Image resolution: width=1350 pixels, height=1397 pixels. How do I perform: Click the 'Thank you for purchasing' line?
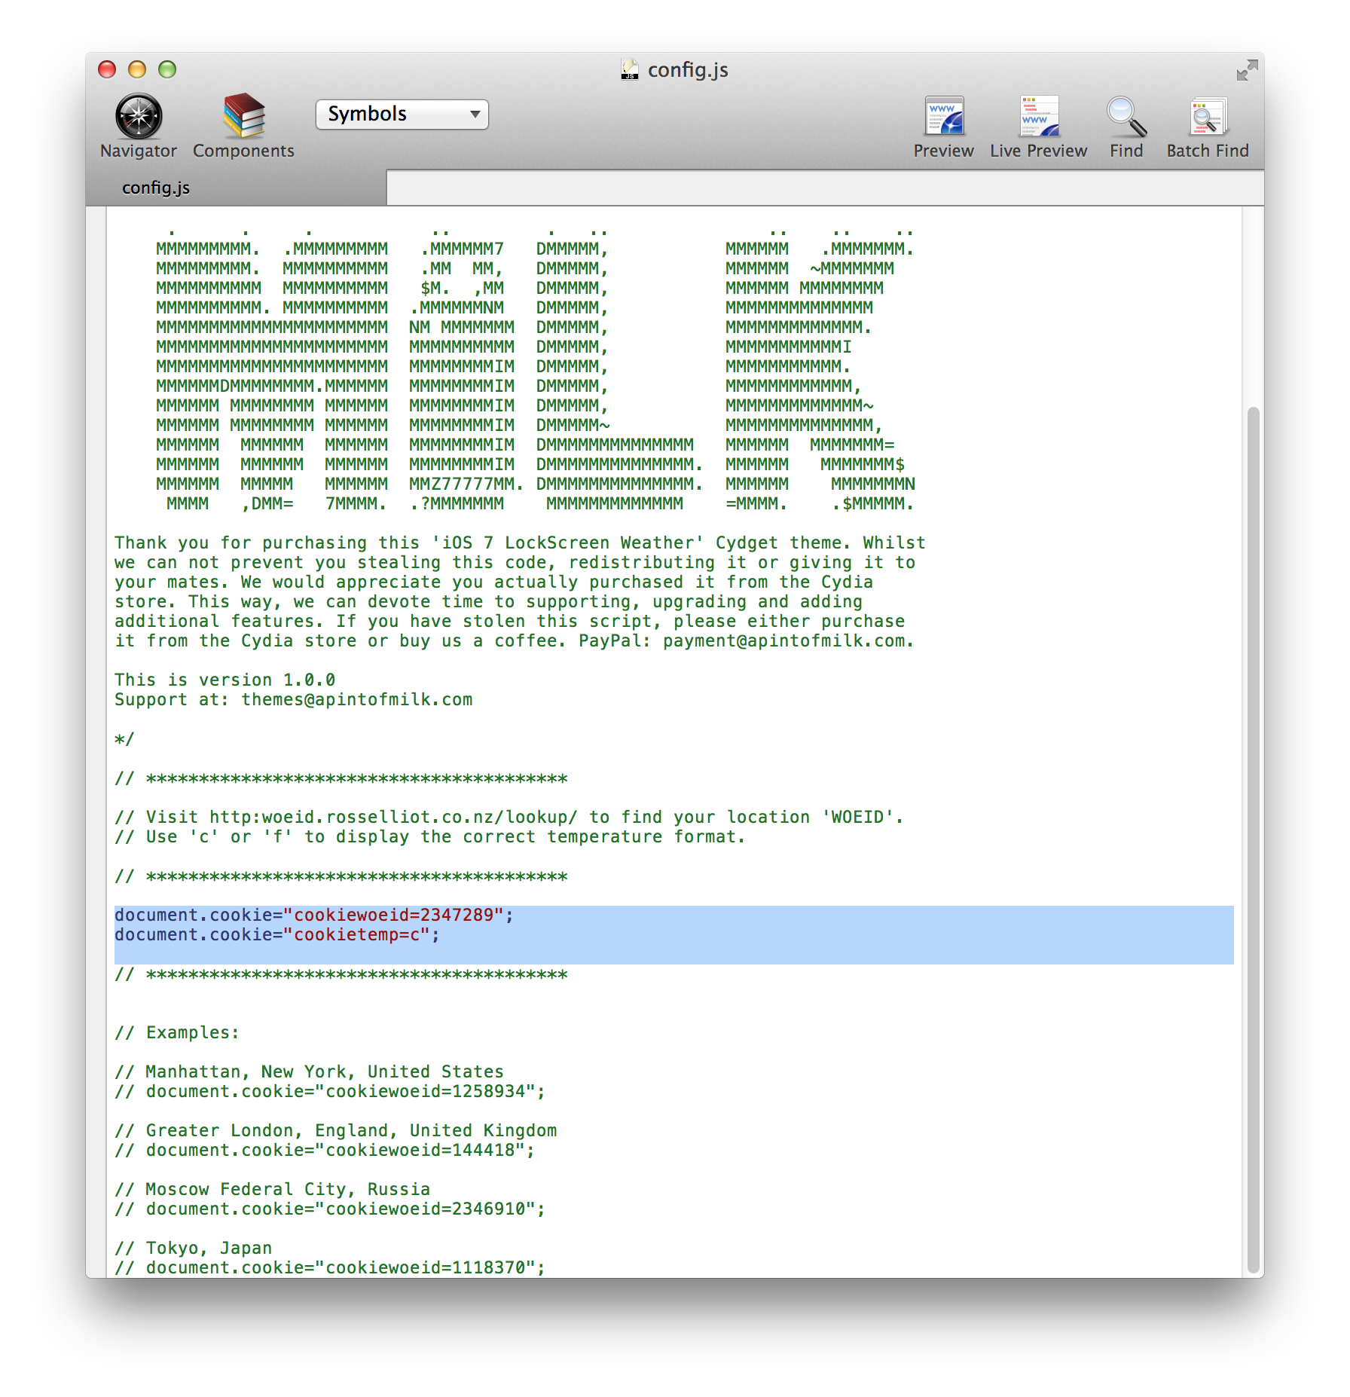point(520,543)
